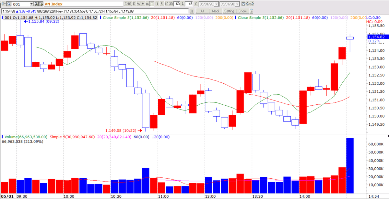This screenshot has width=389, height=199.
Task: Click the down arrow button next to 60
Action: [183, 4]
